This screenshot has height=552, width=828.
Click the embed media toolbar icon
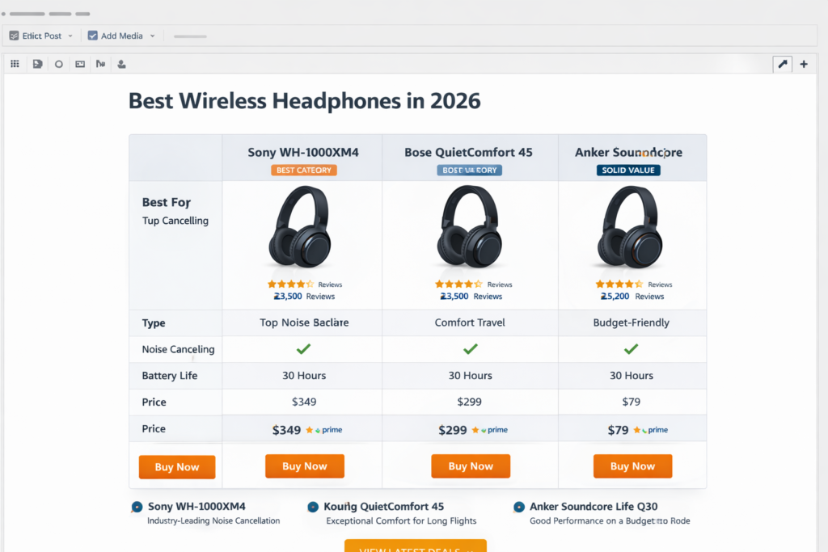point(79,63)
